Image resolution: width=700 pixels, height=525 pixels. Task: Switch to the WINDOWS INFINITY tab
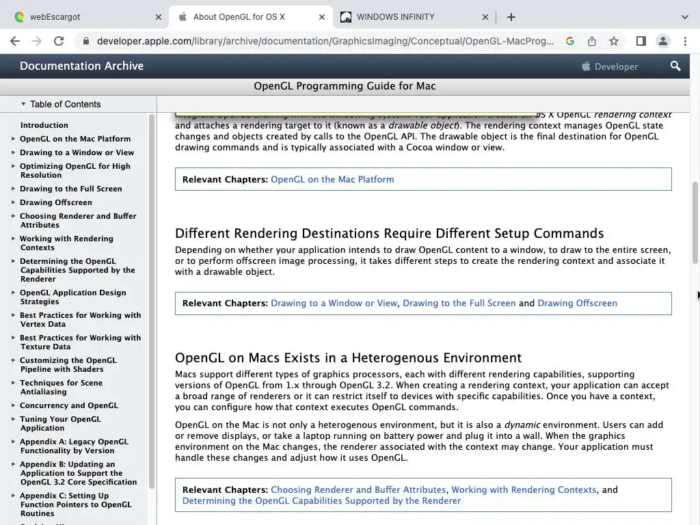tap(415, 17)
